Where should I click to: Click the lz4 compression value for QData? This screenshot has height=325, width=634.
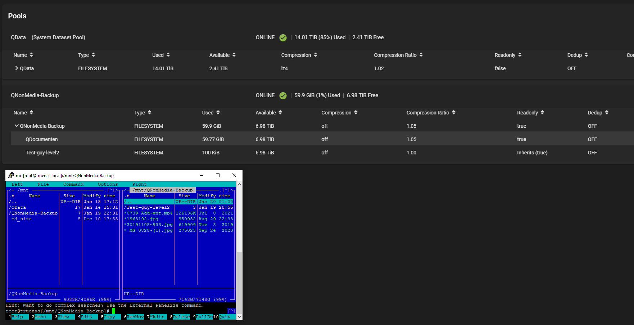point(284,68)
